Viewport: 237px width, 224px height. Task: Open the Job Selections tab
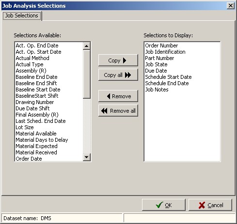click(x=22, y=15)
